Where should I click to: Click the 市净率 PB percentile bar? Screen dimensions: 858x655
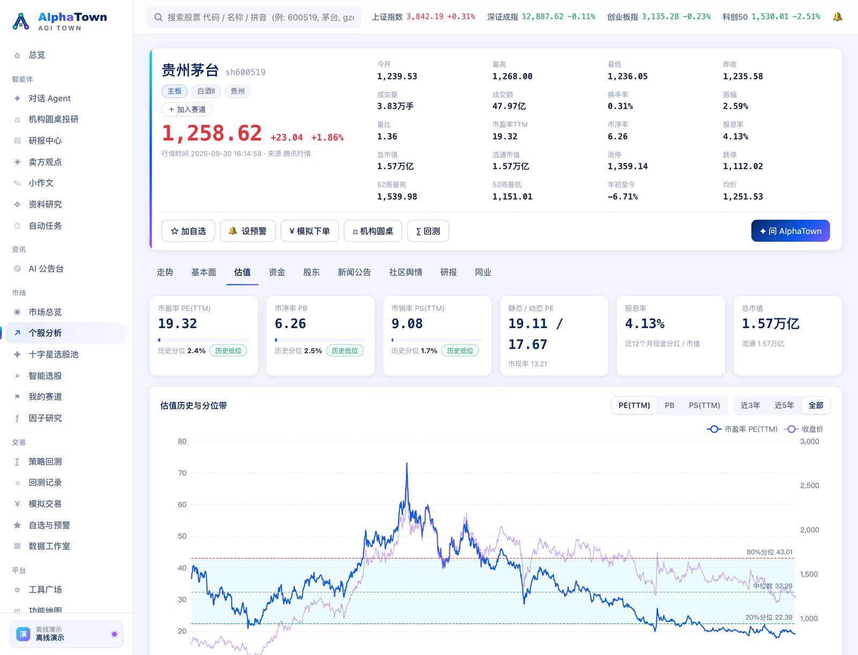point(320,340)
